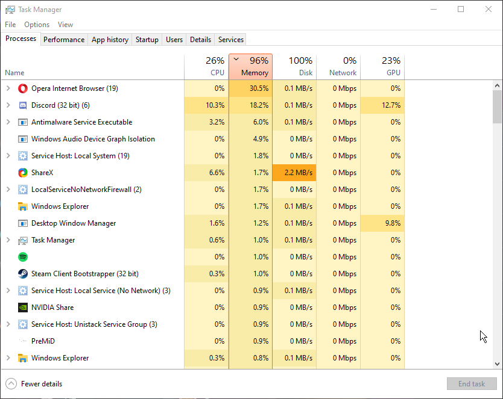Collapse view with Fewer details
This screenshot has width=503, height=399.
pyautogui.click(x=34, y=383)
